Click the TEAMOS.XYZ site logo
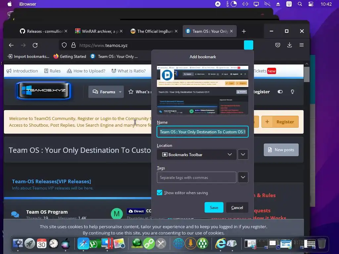This screenshot has width=339, height=254. tap(44, 91)
